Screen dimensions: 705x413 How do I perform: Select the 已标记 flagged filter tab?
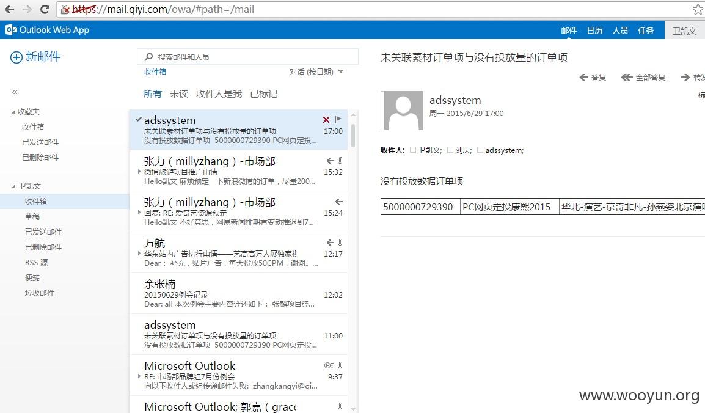263,93
